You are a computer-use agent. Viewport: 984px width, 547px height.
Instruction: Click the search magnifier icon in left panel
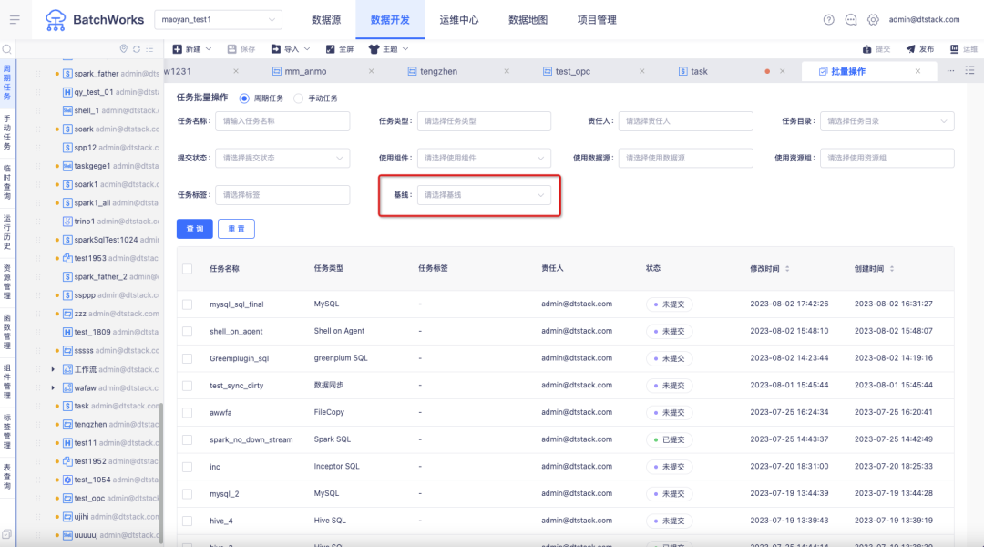tap(7, 49)
